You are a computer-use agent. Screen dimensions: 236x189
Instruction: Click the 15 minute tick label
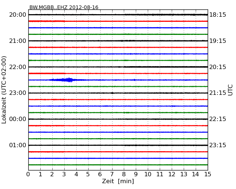[208, 174]
